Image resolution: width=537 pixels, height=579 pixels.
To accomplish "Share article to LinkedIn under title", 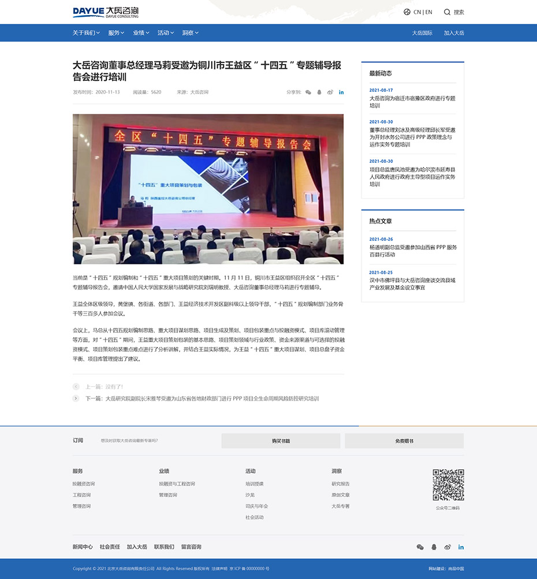I will [x=341, y=92].
